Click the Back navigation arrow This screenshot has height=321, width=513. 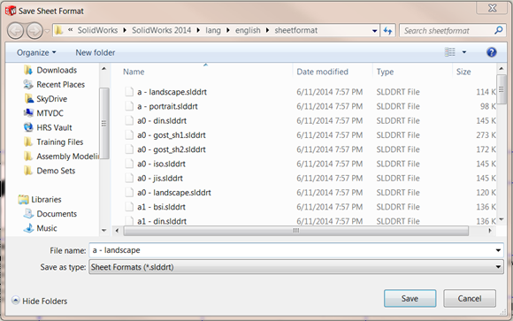pyautogui.click(x=15, y=31)
